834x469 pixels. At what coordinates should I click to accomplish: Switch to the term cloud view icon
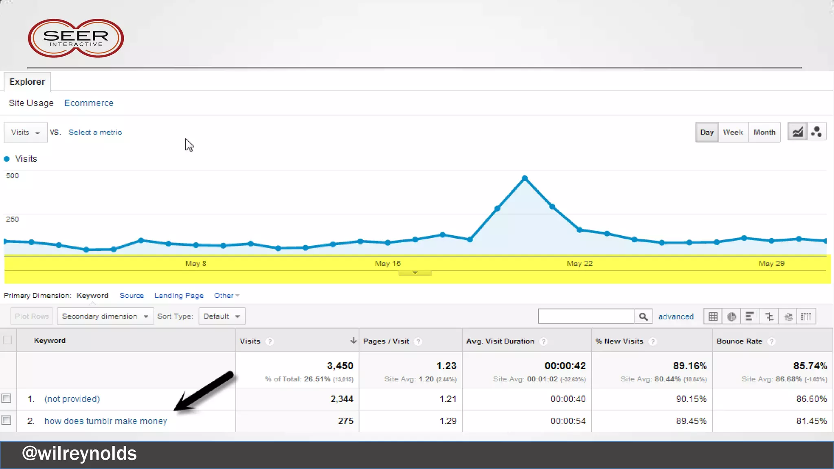point(788,316)
